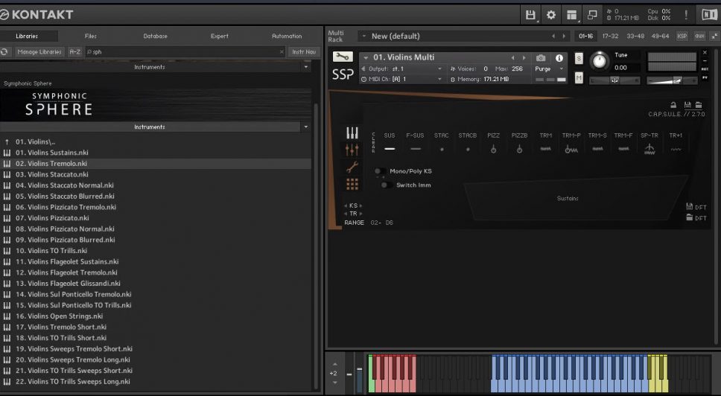The width and height of the screenshot is (721, 396).
Task: Show rack page 33-48
Action: coord(635,36)
